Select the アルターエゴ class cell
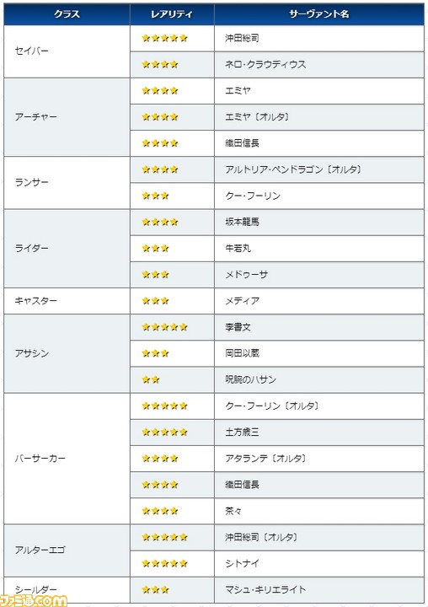 point(67,550)
